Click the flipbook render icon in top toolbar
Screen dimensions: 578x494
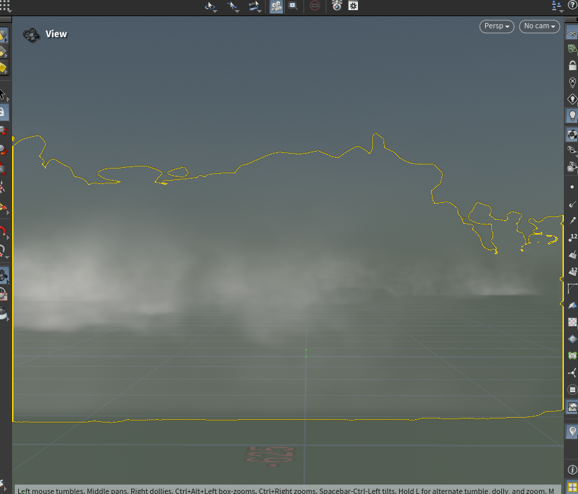point(337,6)
